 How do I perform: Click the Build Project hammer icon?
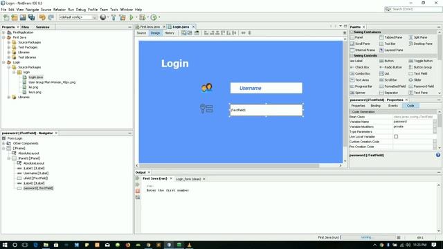114,17
